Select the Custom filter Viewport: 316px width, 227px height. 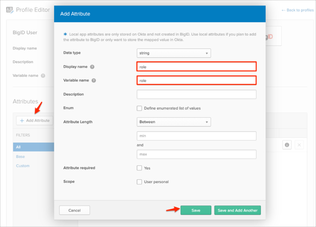[x=22, y=166]
